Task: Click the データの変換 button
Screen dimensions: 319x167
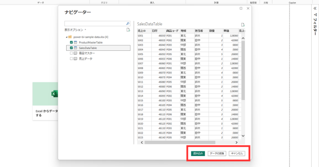Action: point(217,153)
